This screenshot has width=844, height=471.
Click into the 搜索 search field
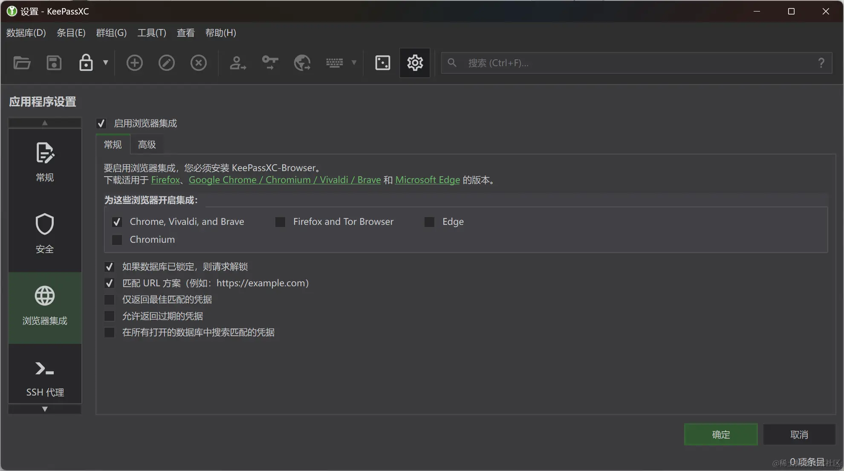tap(635, 63)
